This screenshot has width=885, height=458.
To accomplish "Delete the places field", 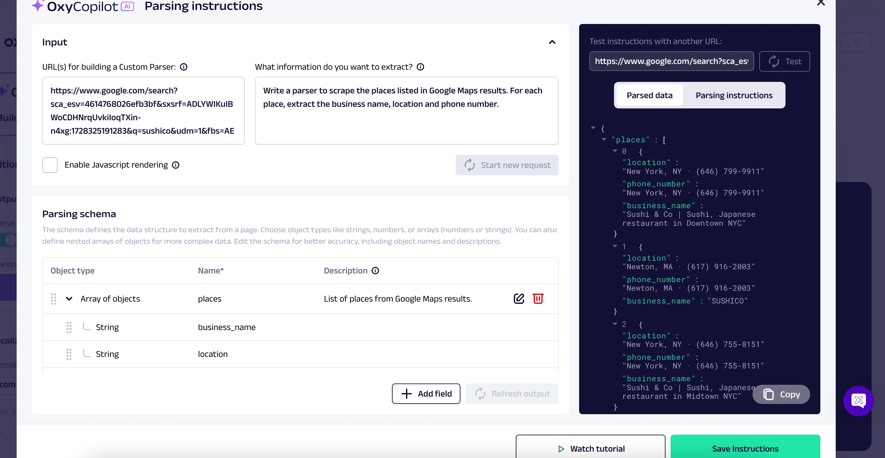I will pos(538,298).
